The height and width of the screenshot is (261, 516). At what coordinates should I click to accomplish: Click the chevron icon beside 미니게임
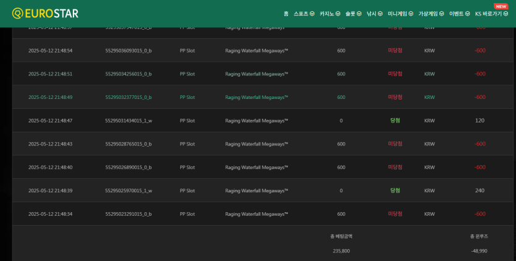tap(411, 14)
